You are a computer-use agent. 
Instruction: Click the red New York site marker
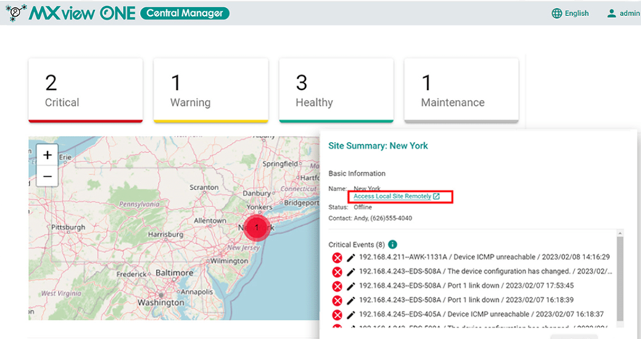pos(257,227)
